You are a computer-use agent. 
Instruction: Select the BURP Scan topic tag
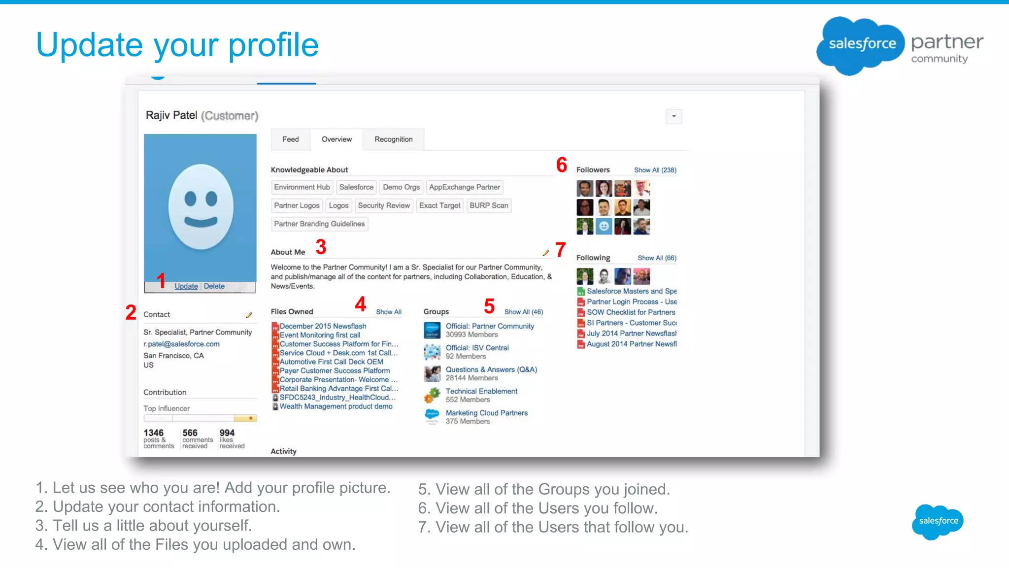489,205
